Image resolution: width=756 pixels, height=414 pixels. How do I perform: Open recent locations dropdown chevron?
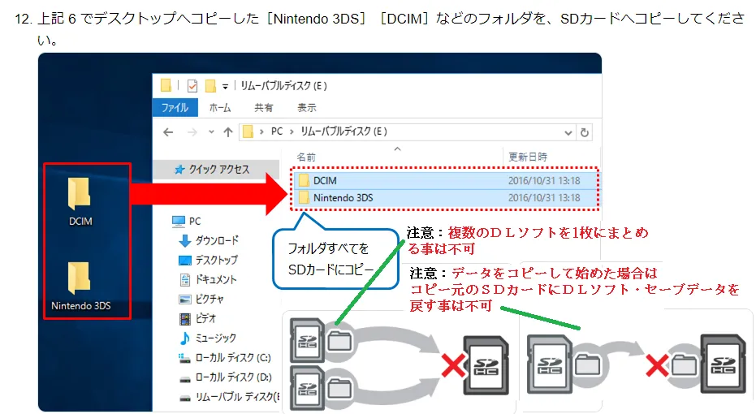click(211, 132)
